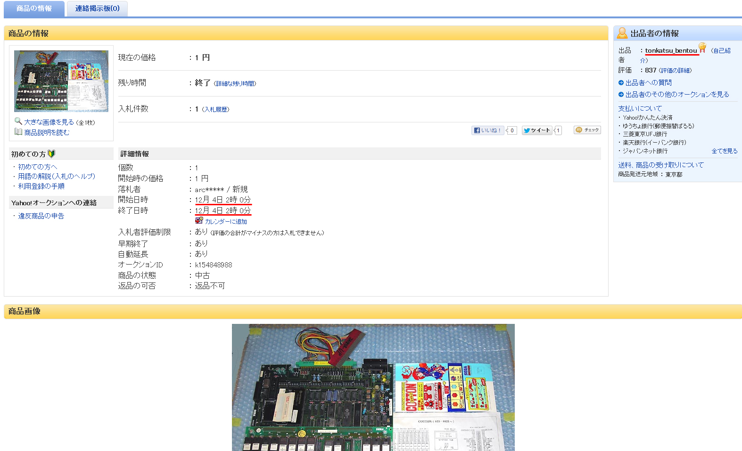The height and width of the screenshot is (451, 742).
Task: Click the Facebook いいね! button
Action: (x=488, y=130)
